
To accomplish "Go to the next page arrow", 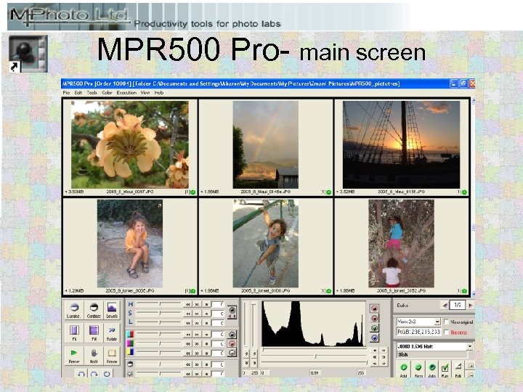I will pos(470,305).
